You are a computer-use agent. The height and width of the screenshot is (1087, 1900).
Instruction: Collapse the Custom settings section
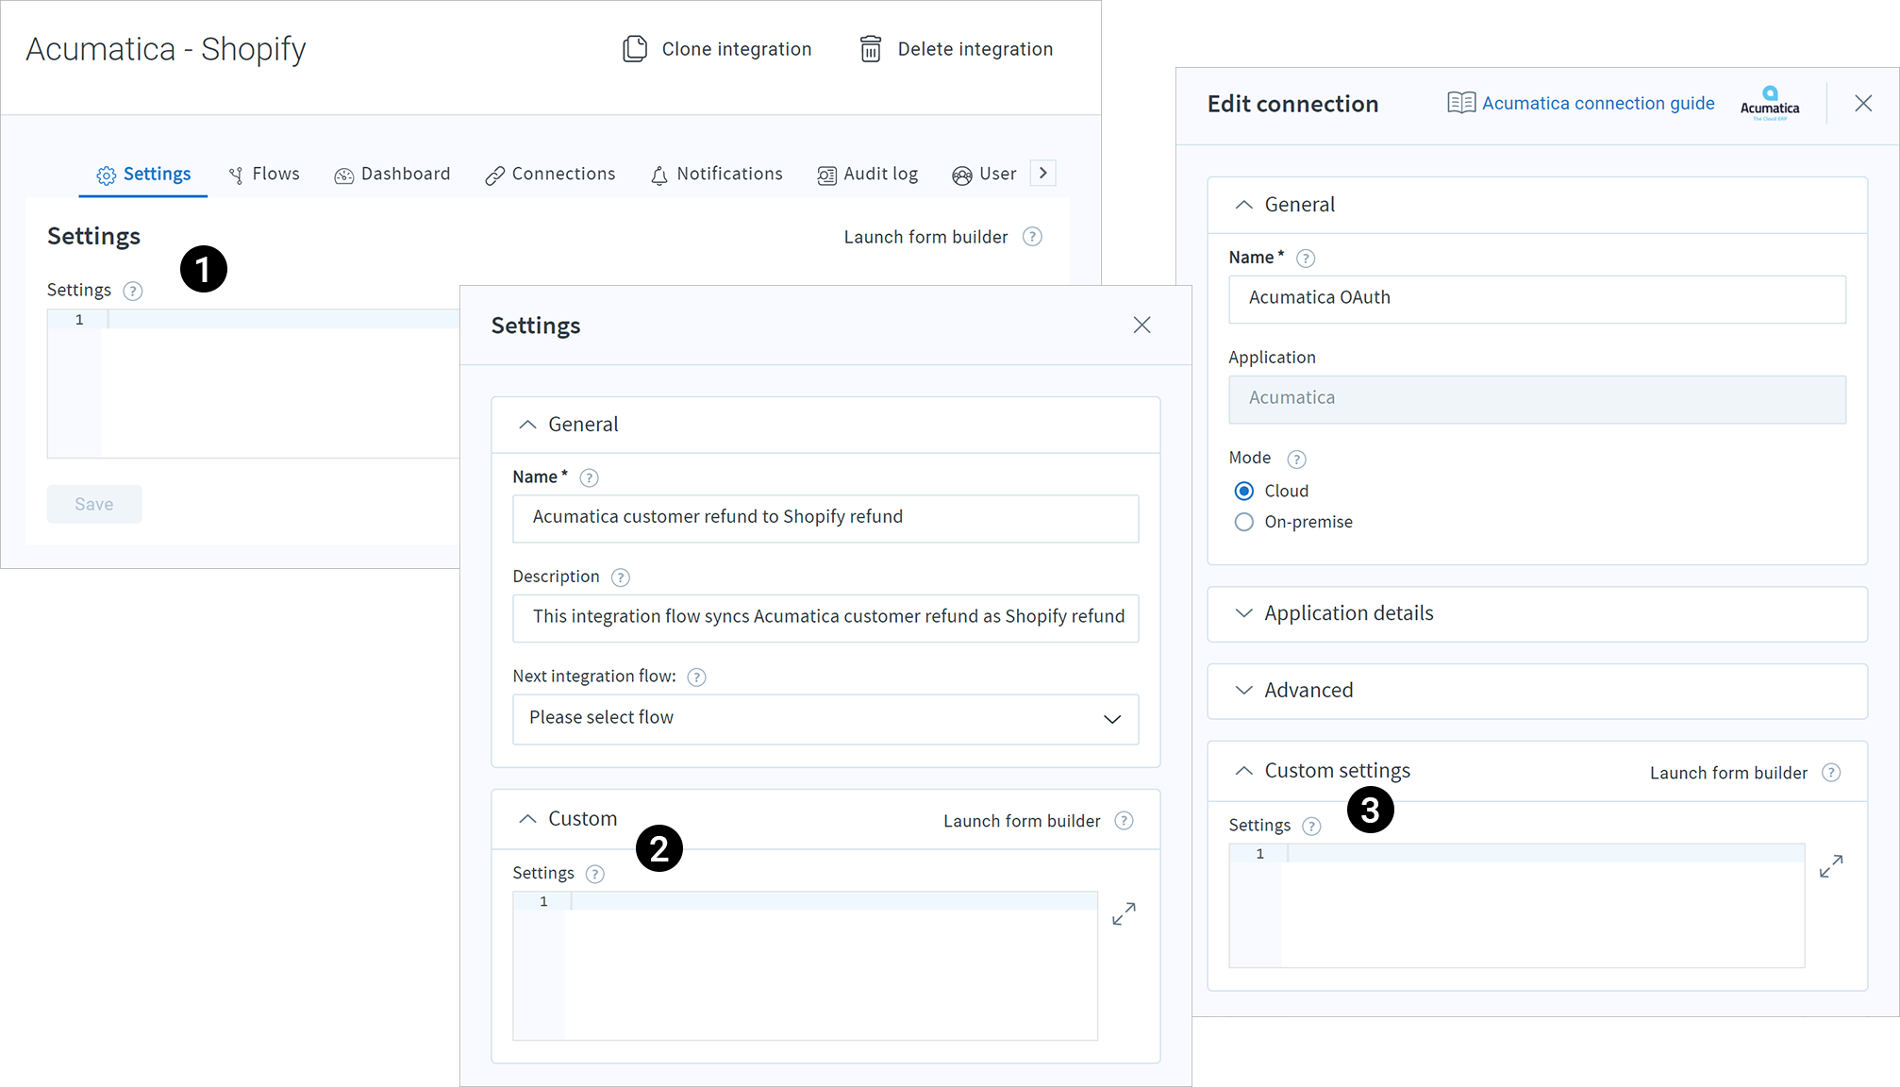[1244, 771]
